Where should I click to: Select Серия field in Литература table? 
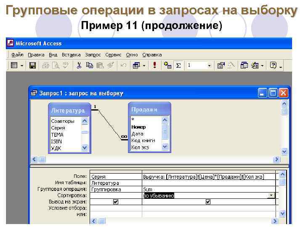pos(58,128)
